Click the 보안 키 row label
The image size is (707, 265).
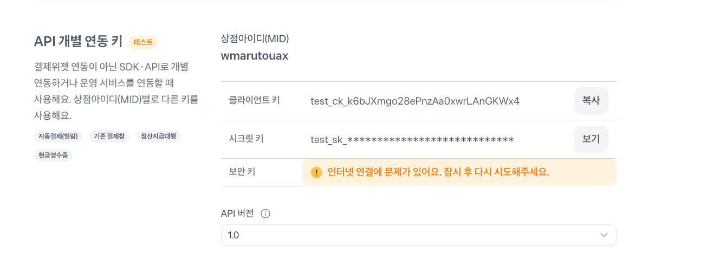tap(242, 172)
